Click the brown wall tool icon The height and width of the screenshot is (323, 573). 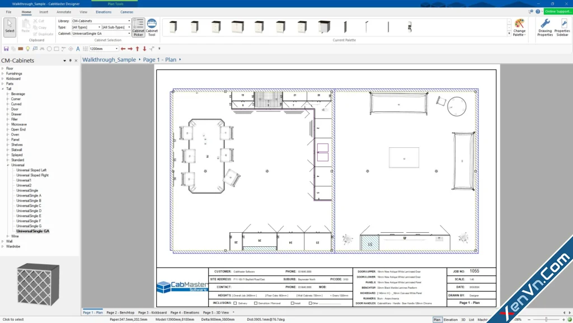[x=21, y=49]
